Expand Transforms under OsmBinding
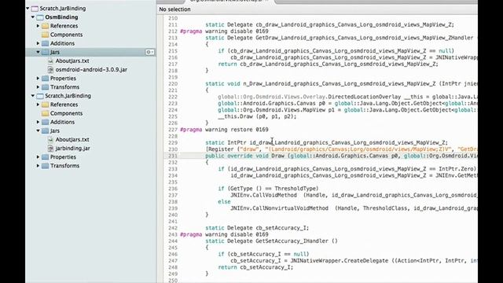Viewport: 503px width, 283px height. 39,87
